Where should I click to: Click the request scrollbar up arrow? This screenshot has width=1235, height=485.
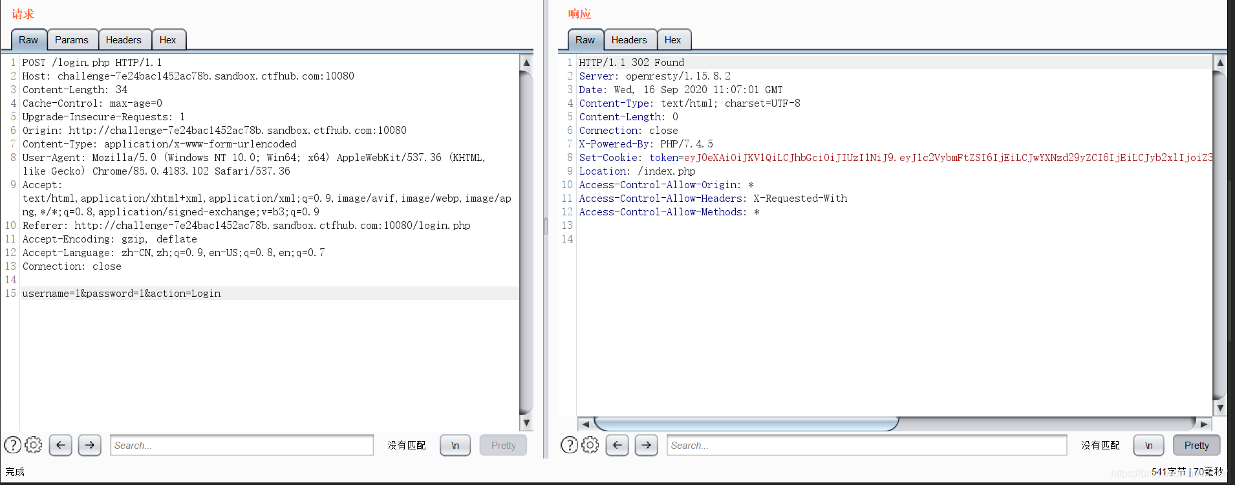click(x=526, y=63)
